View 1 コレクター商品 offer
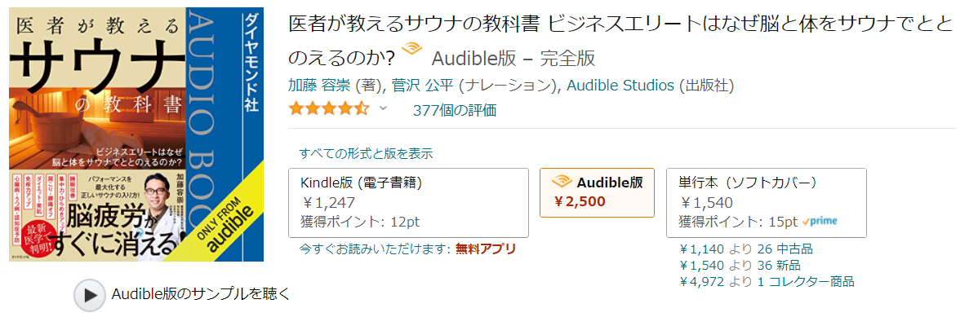Image resolution: width=978 pixels, height=317 pixels. [767, 281]
